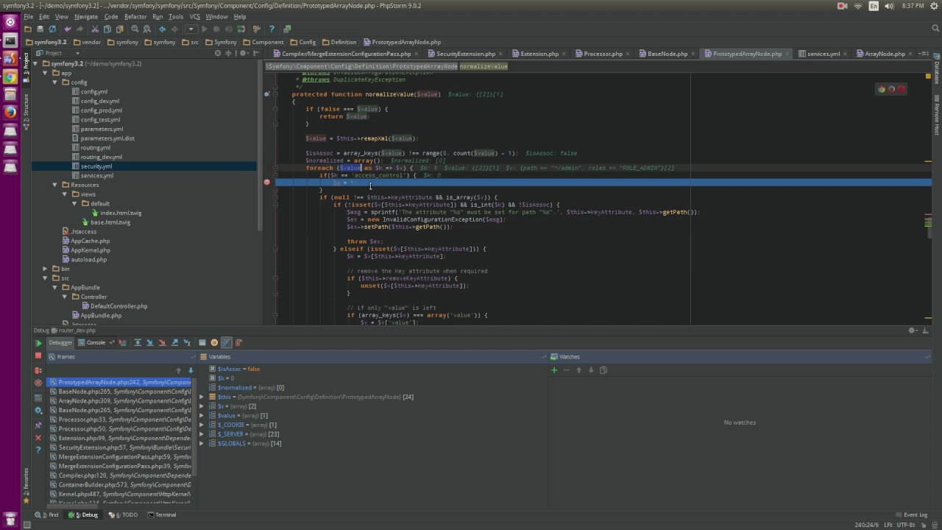The width and height of the screenshot is (942, 530).
Task: Open the Terminal tool window button
Action: pyautogui.click(x=161, y=515)
